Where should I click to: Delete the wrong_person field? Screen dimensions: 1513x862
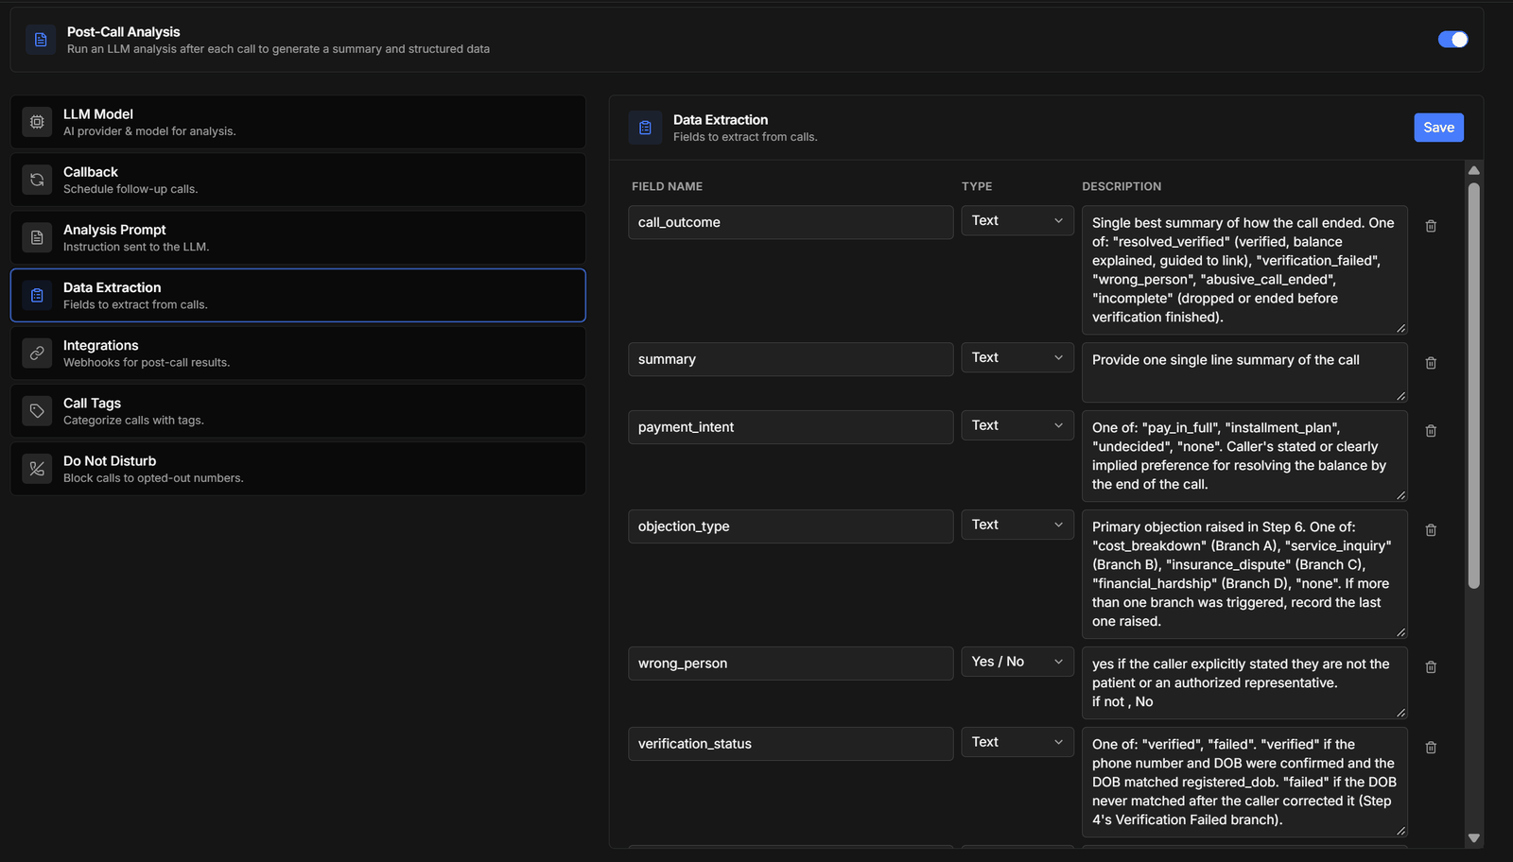[1431, 667]
